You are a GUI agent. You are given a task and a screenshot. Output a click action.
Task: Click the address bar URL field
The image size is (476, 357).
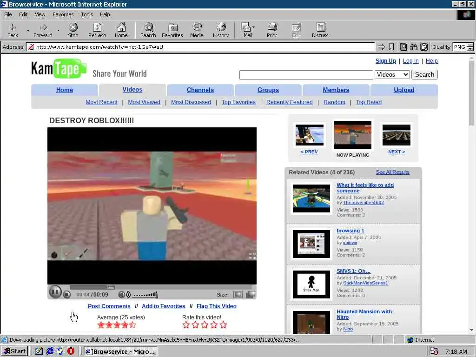coord(200,47)
